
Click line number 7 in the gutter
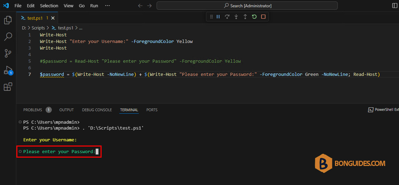(30, 74)
